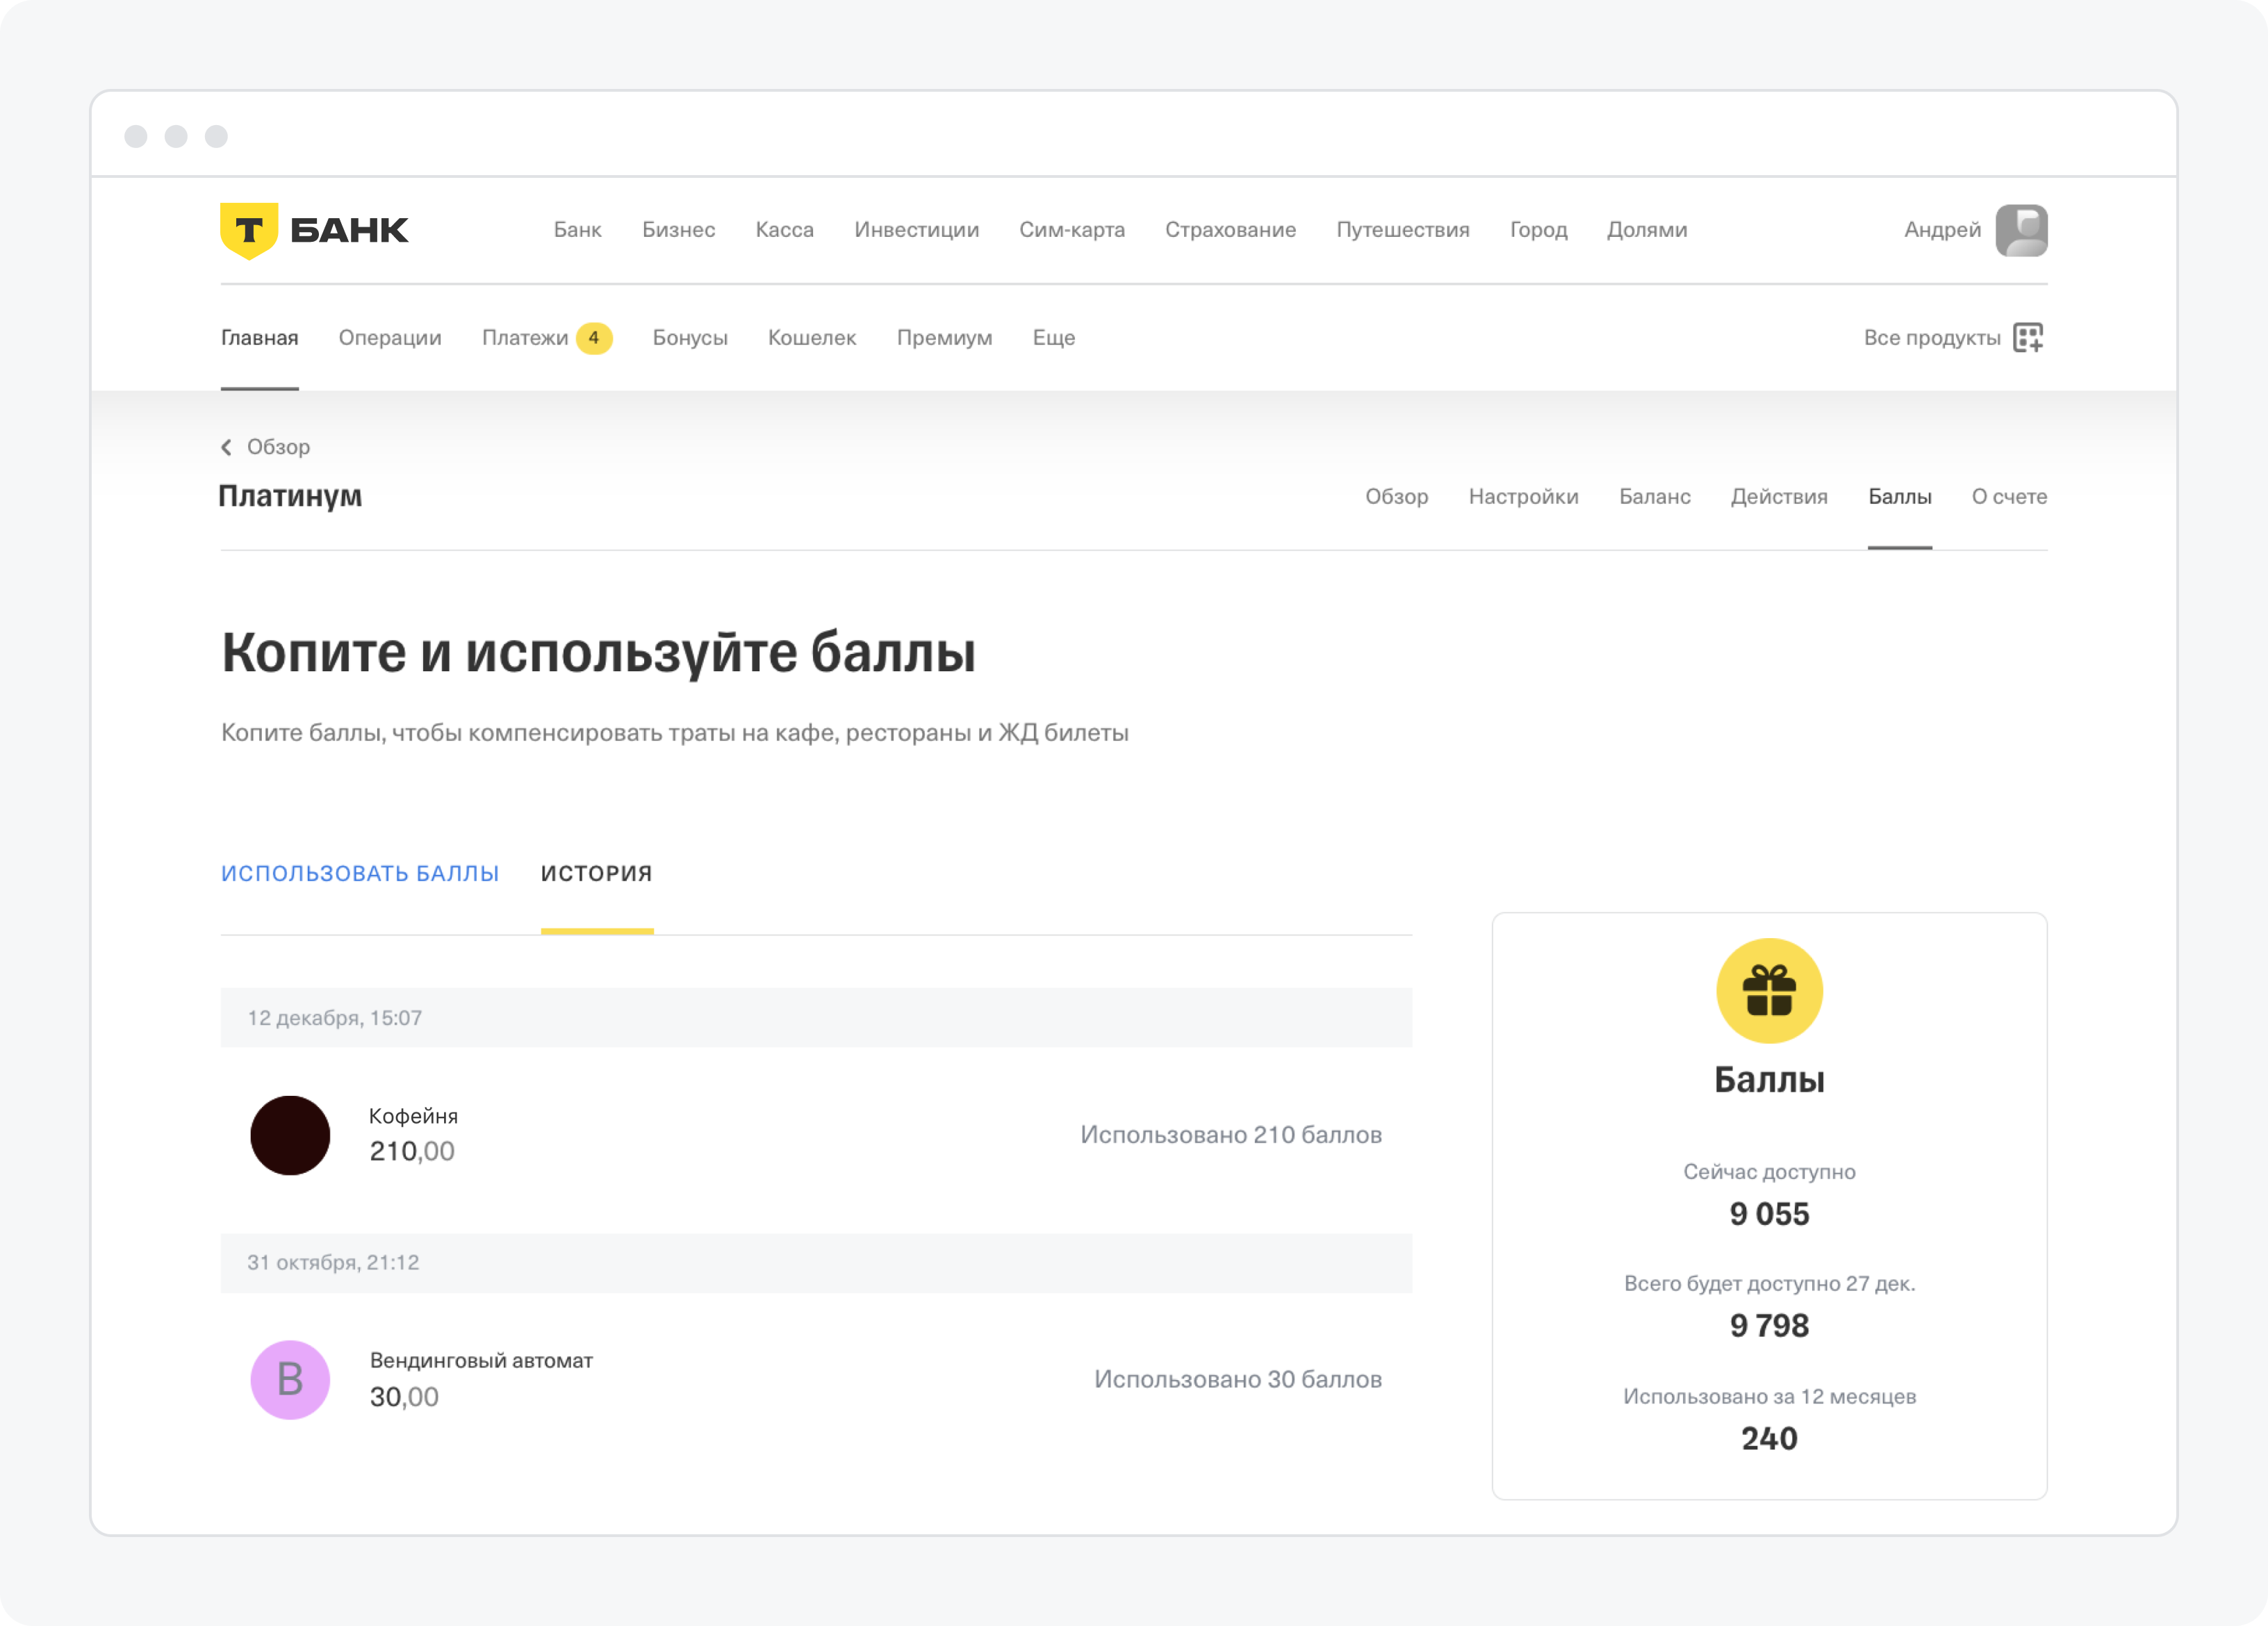Viewport: 2268px width, 1626px height.
Task: Click the T-Bank shield logo
Action: coord(249,231)
